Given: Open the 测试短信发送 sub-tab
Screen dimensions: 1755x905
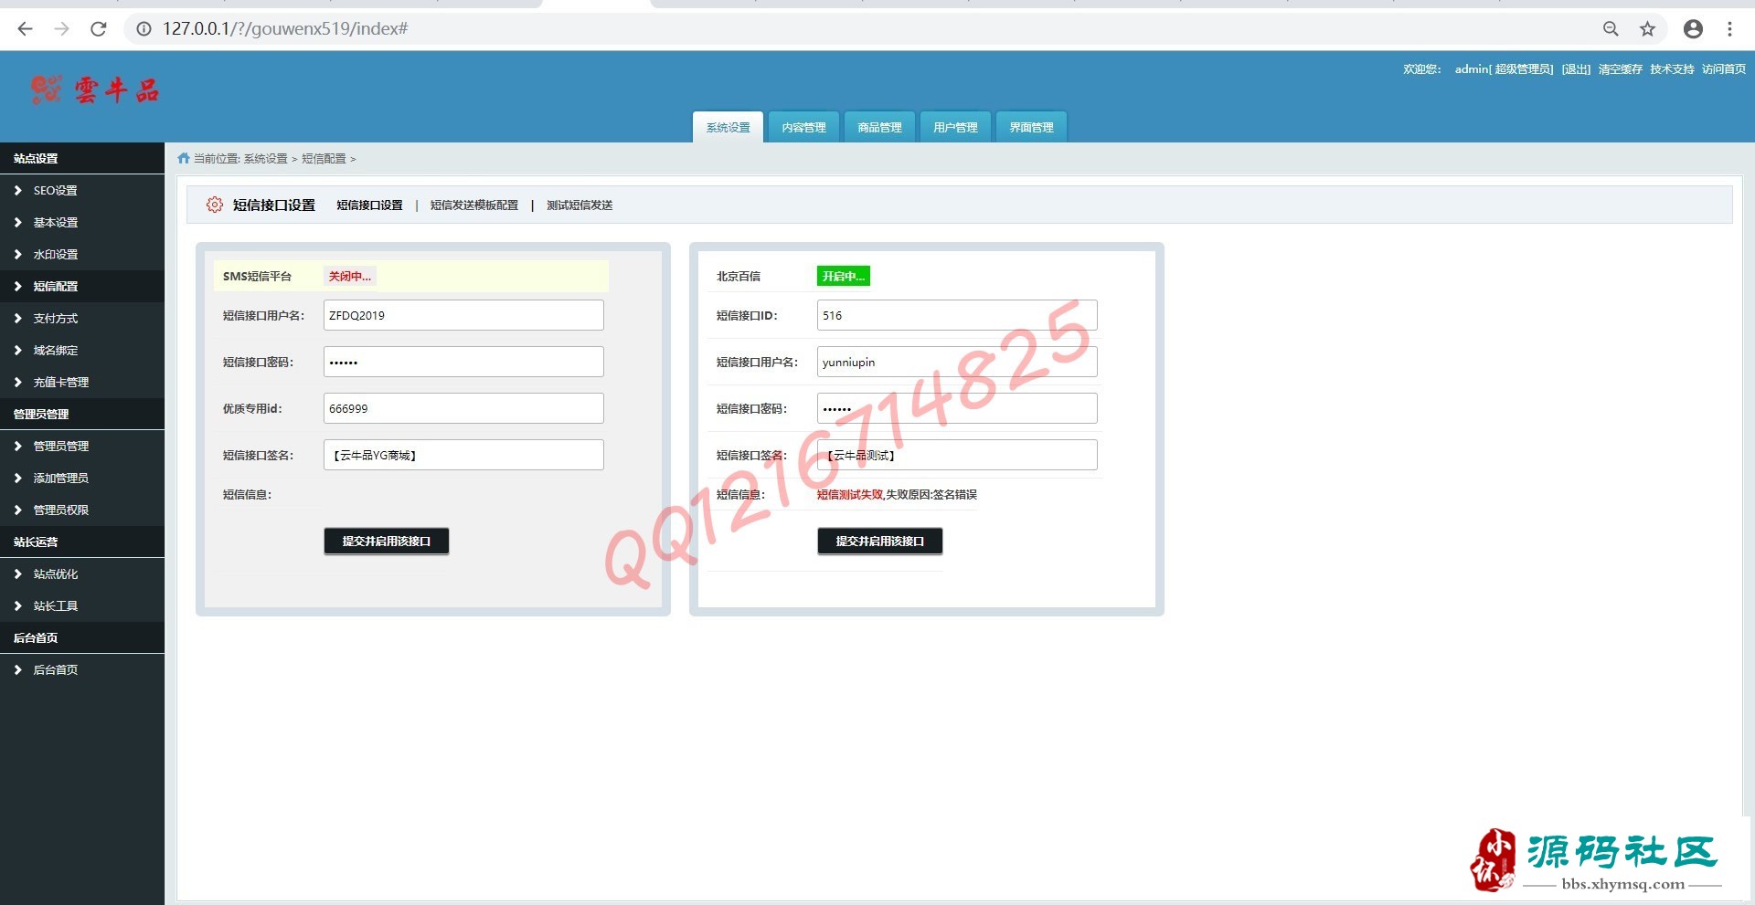Looking at the screenshot, I should tap(580, 205).
